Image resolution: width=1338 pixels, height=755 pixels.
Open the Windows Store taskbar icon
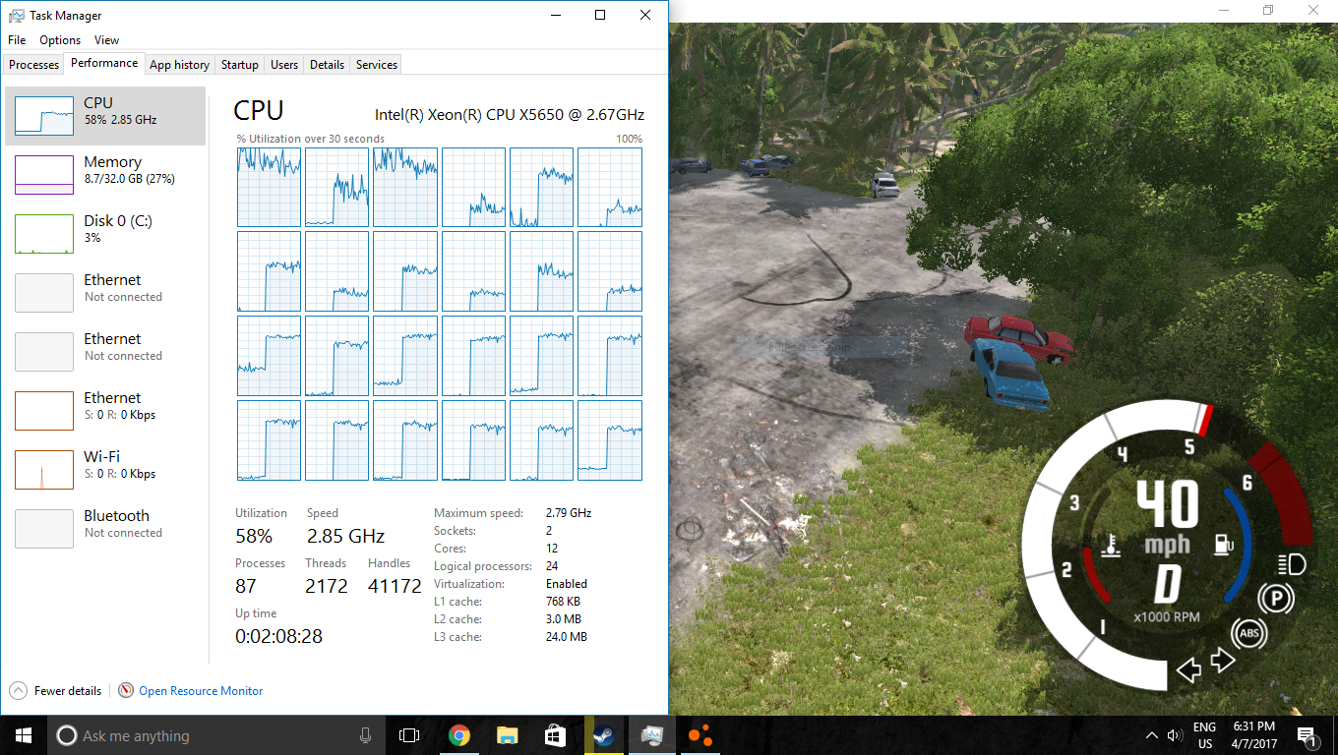point(555,735)
